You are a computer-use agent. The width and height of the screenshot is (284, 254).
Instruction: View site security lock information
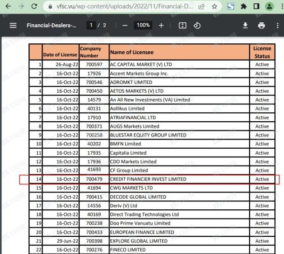click(50, 7)
